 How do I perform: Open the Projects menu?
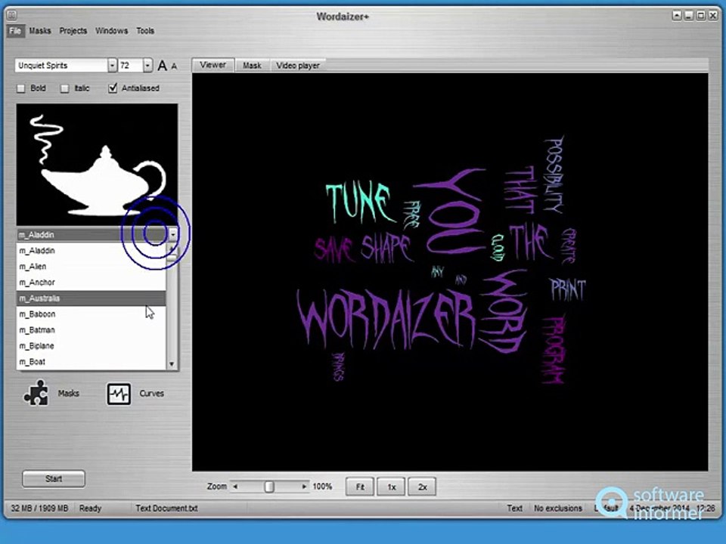click(73, 30)
